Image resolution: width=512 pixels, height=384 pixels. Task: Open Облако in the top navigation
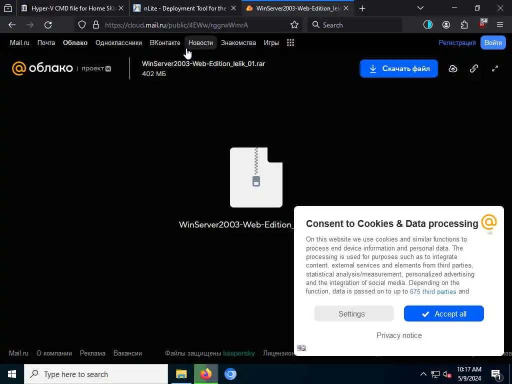coord(75,43)
